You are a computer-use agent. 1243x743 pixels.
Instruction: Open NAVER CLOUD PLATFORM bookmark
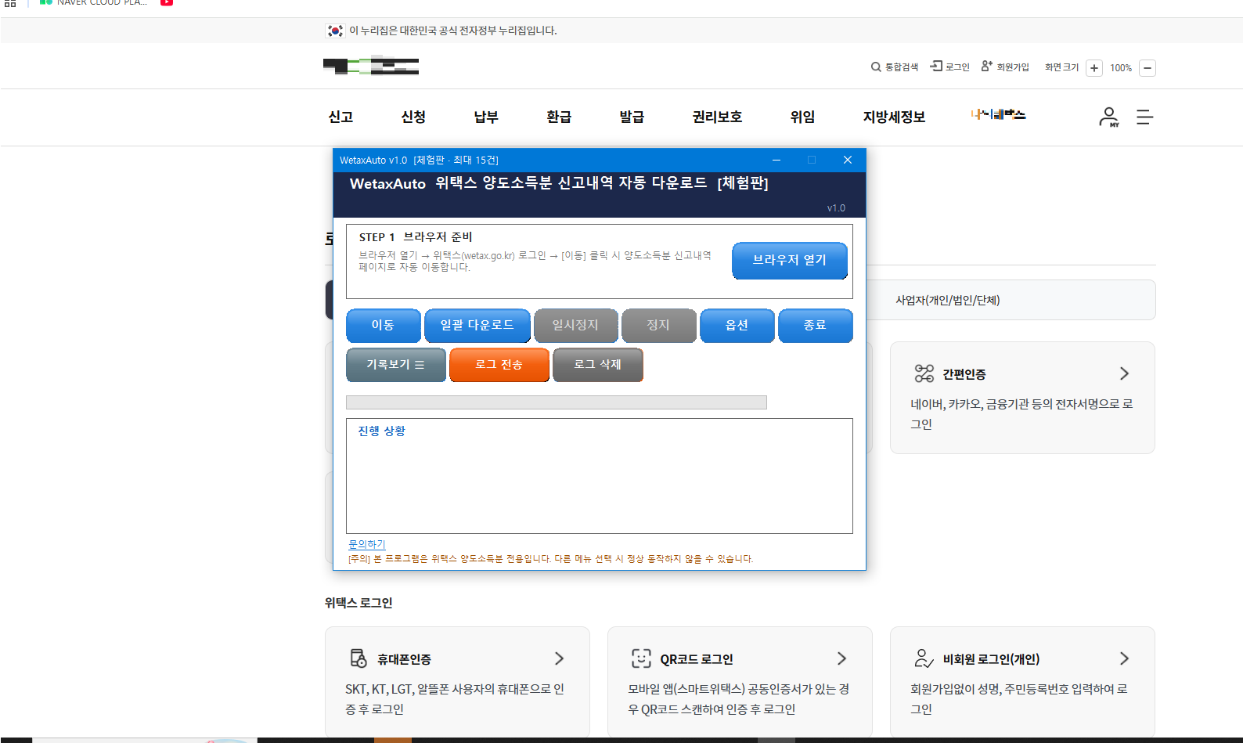[x=94, y=3]
